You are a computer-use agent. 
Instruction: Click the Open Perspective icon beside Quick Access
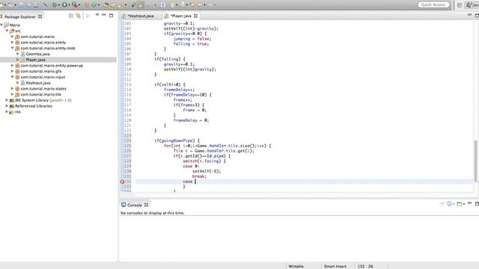click(460, 5)
